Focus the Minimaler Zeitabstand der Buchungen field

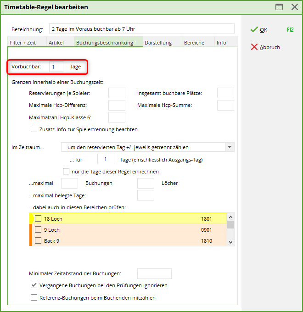[x=154, y=274]
